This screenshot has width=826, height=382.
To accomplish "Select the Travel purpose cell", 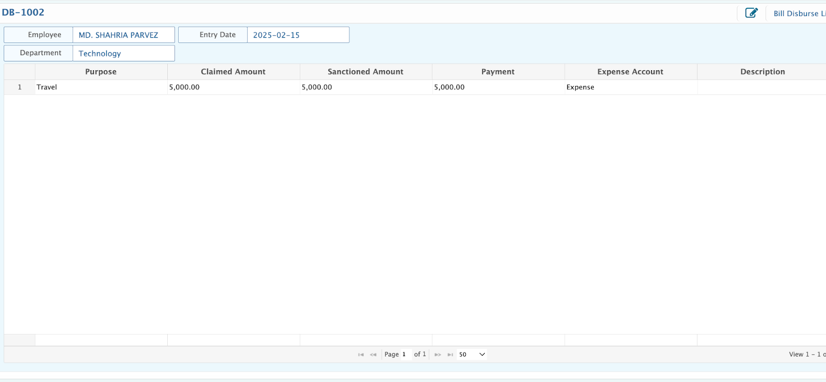I will (x=101, y=87).
